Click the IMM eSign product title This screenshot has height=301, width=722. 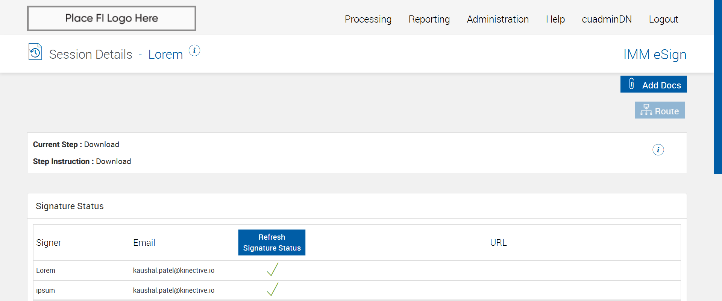pyautogui.click(x=655, y=55)
